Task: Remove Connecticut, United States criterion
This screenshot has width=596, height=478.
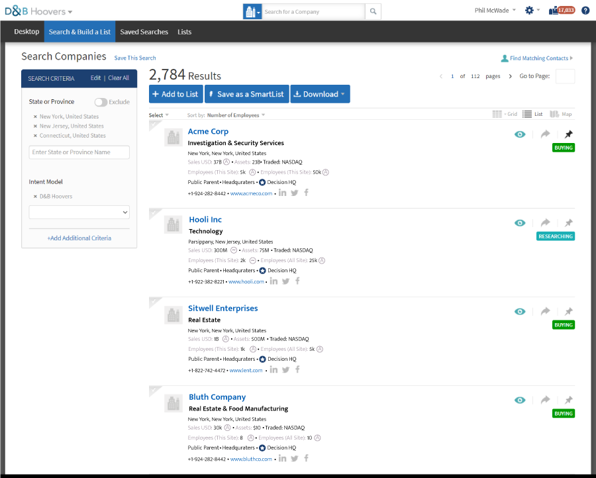Action: pyautogui.click(x=35, y=136)
